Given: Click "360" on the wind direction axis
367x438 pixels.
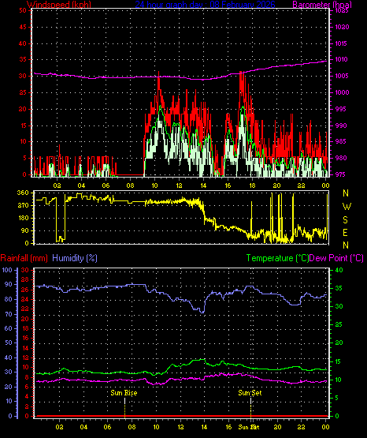Looking at the screenshot, I should (x=23, y=193).
